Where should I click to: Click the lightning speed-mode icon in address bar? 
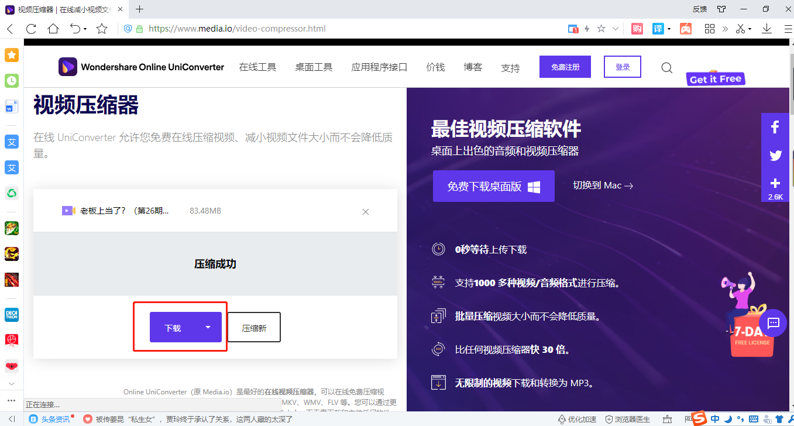click(587, 29)
